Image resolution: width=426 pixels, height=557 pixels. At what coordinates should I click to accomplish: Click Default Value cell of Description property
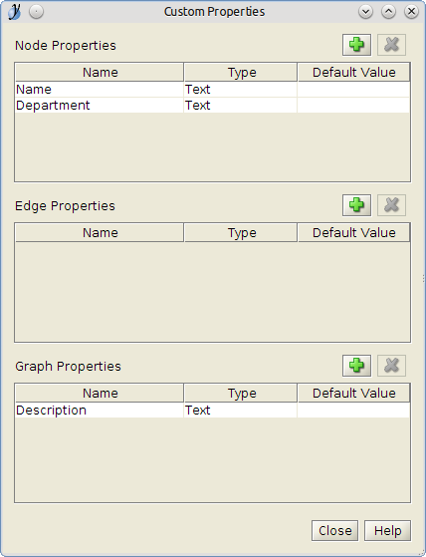(353, 410)
